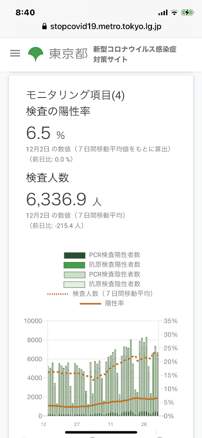Viewport: 202px width, 438px height.
Task: Tap chart x-axis label 27
Action: pyautogui.click(x=77, y=425)
